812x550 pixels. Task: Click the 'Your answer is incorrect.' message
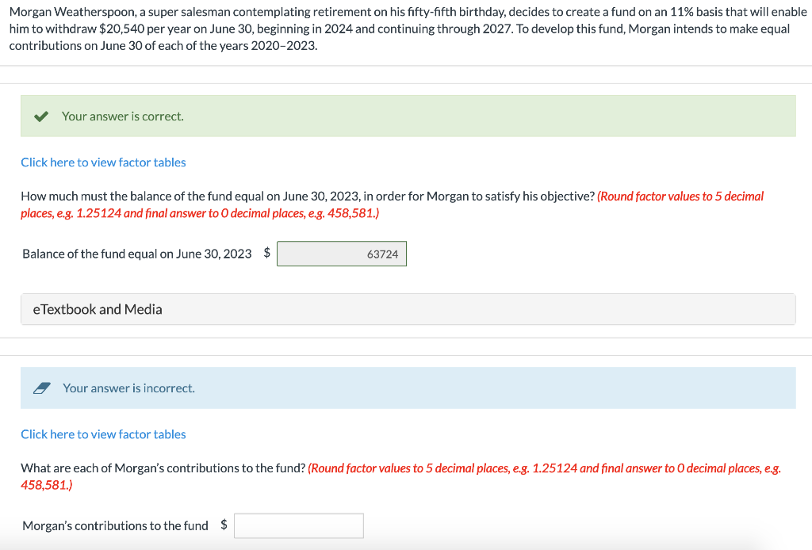(129, 388)
